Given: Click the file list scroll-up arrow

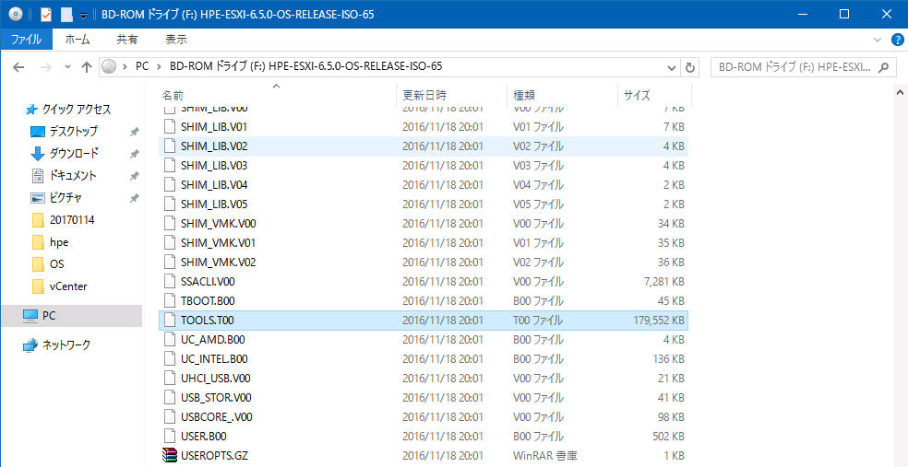Looking at the screenshot, I should coord(901,92).
